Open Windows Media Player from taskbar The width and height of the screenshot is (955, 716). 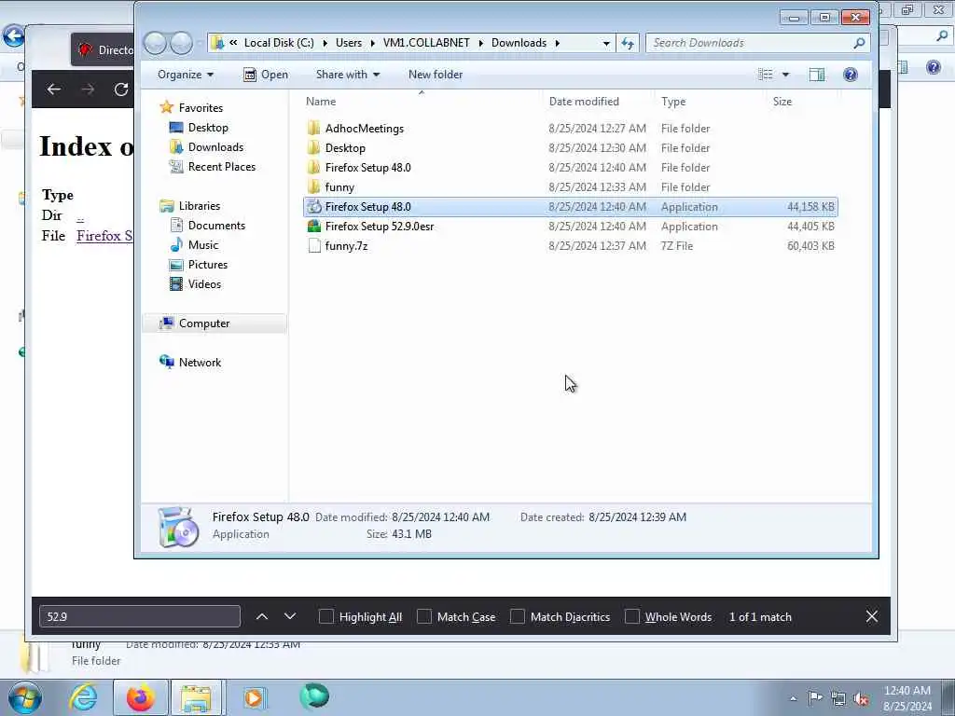coord(254,697)
